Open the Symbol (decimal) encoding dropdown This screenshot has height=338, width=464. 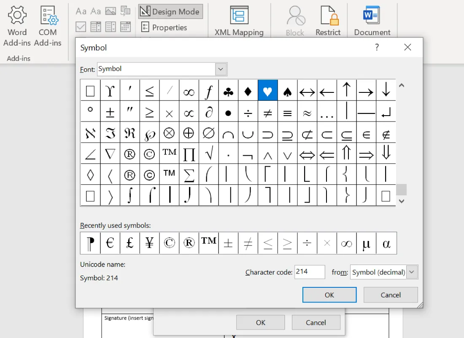[412, 272]
